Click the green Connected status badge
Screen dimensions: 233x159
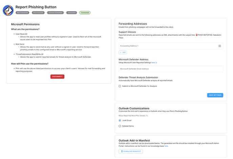[x=85, y=13]
